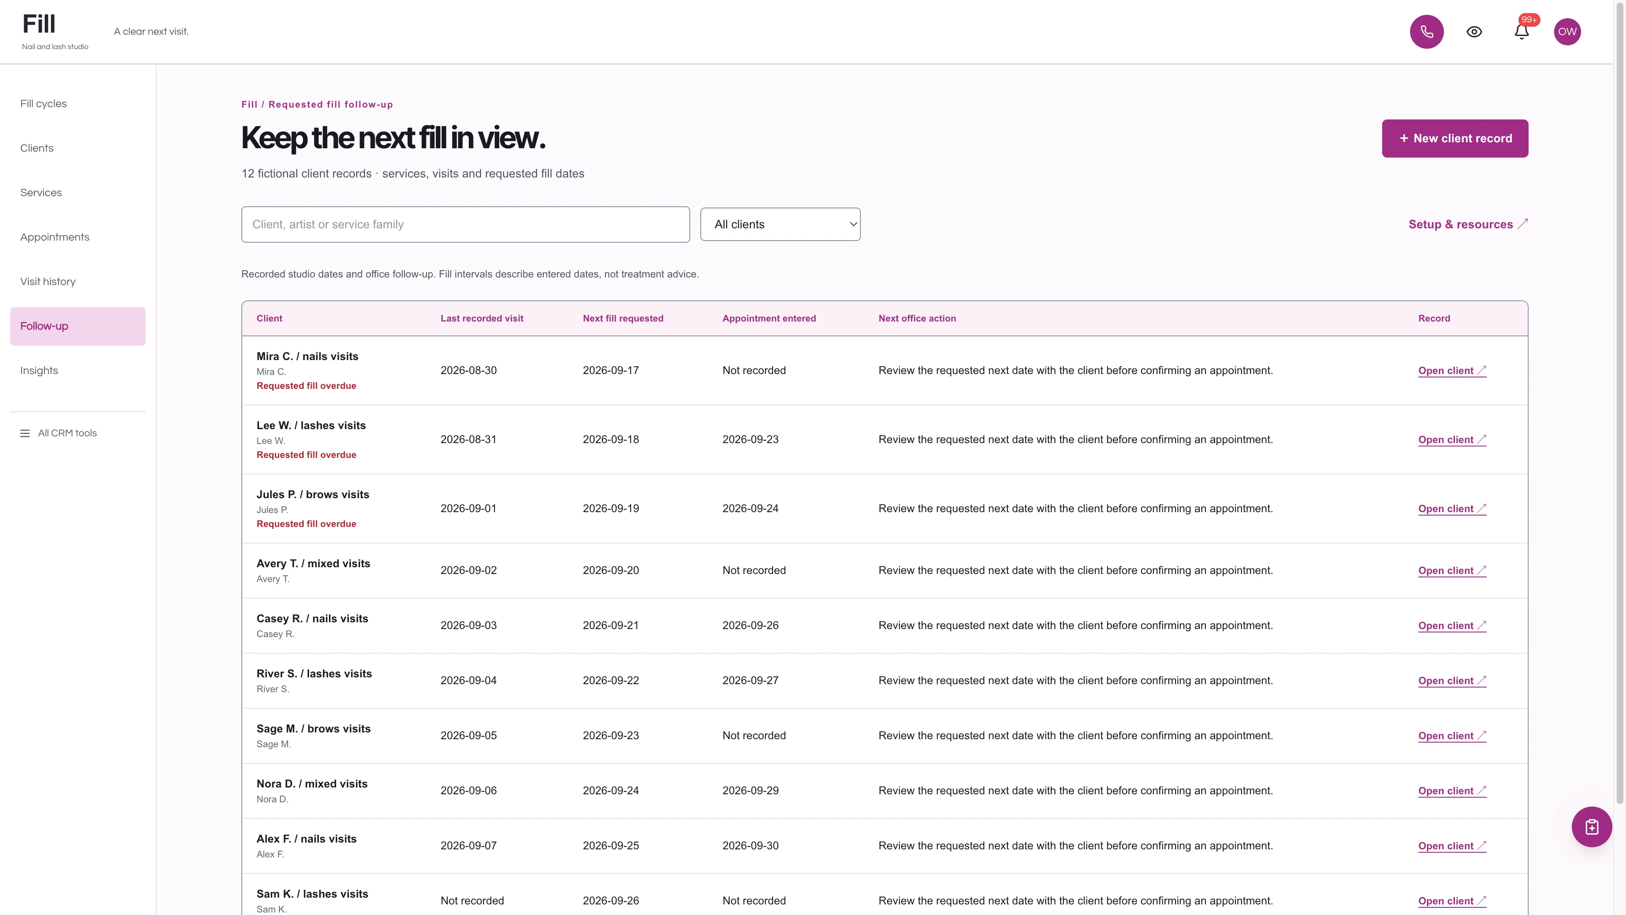Click the 2026-08-30 last visit date
The image size is (1626, 915).
click(x=468, y=371)
